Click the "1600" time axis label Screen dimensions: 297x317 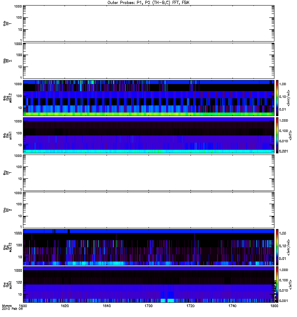(x=23, y=306)
